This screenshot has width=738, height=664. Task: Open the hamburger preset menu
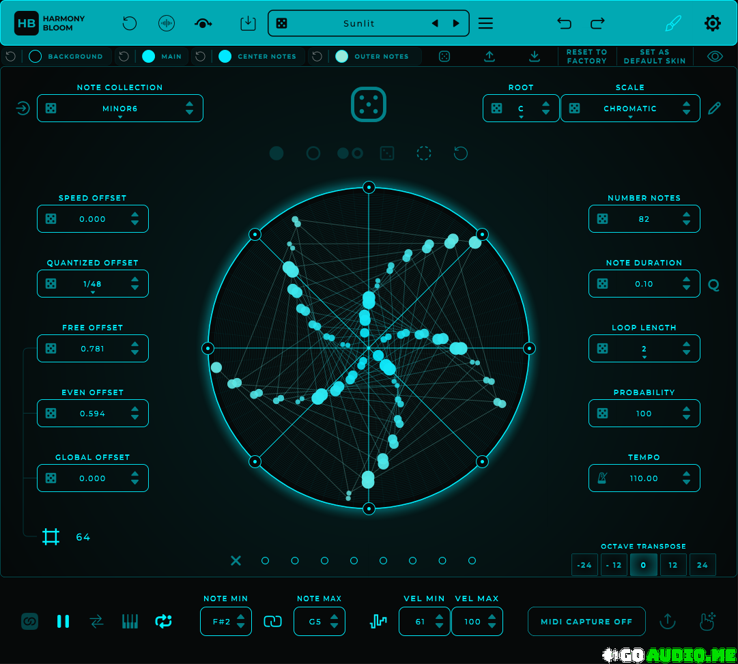pos(485,23)
